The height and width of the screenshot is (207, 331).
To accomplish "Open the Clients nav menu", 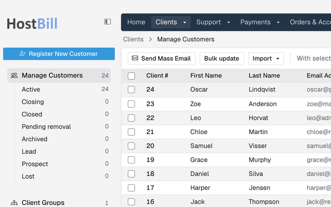I will pos(171,22).
